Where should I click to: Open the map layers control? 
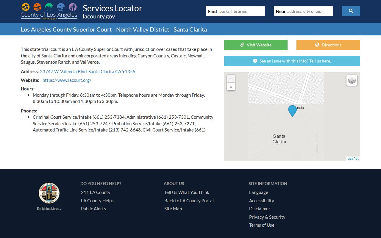[x=352, y=80]
